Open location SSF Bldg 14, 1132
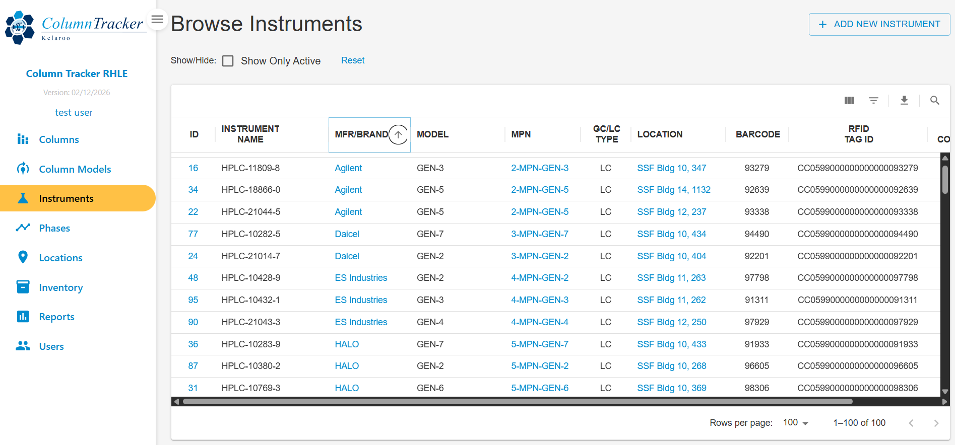 (673, 190)
